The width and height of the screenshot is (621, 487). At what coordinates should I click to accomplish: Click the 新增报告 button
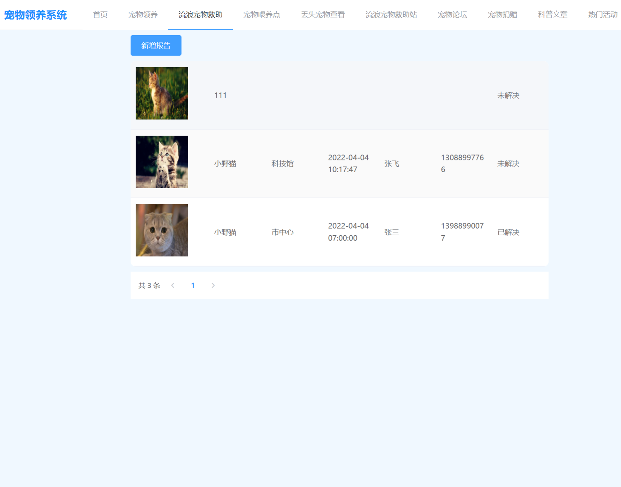(x=156, y=45)
